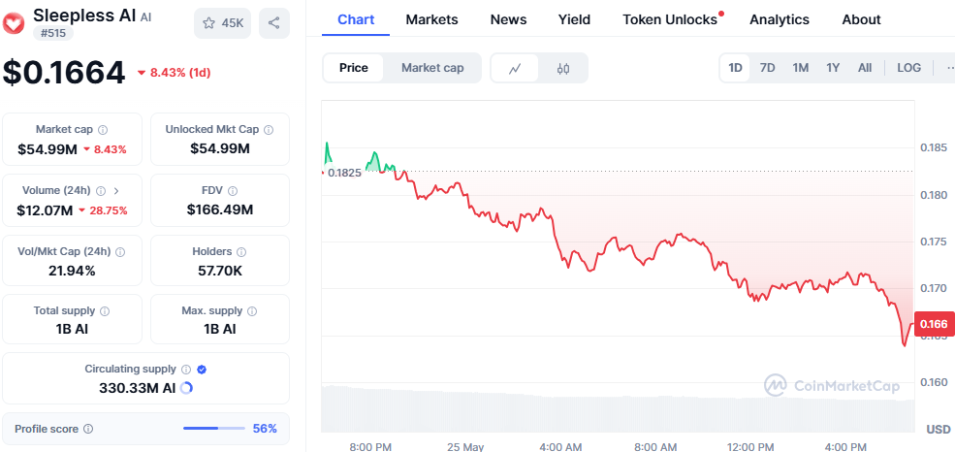
Task: Select the Market cap chart toggle
Action: click(432, 68)
